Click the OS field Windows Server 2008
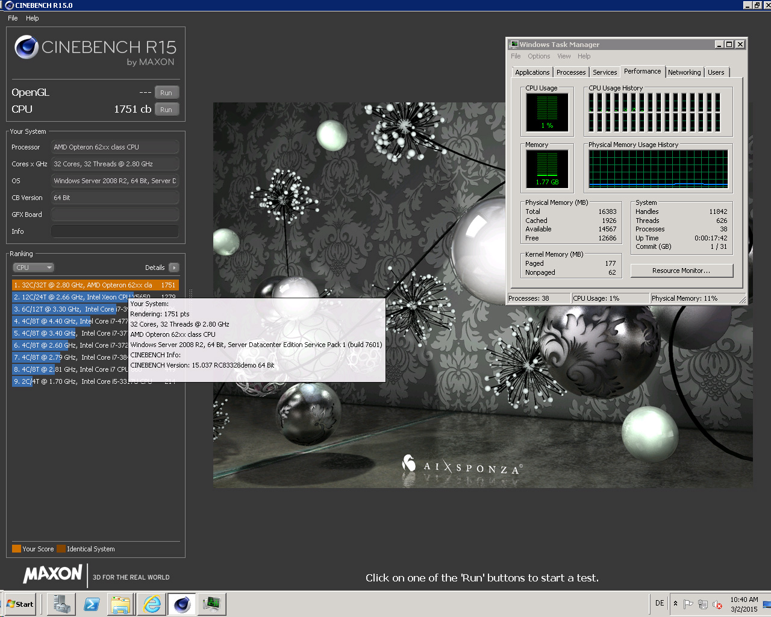Viewport: 771px width, 617px height. click(114, 181)
